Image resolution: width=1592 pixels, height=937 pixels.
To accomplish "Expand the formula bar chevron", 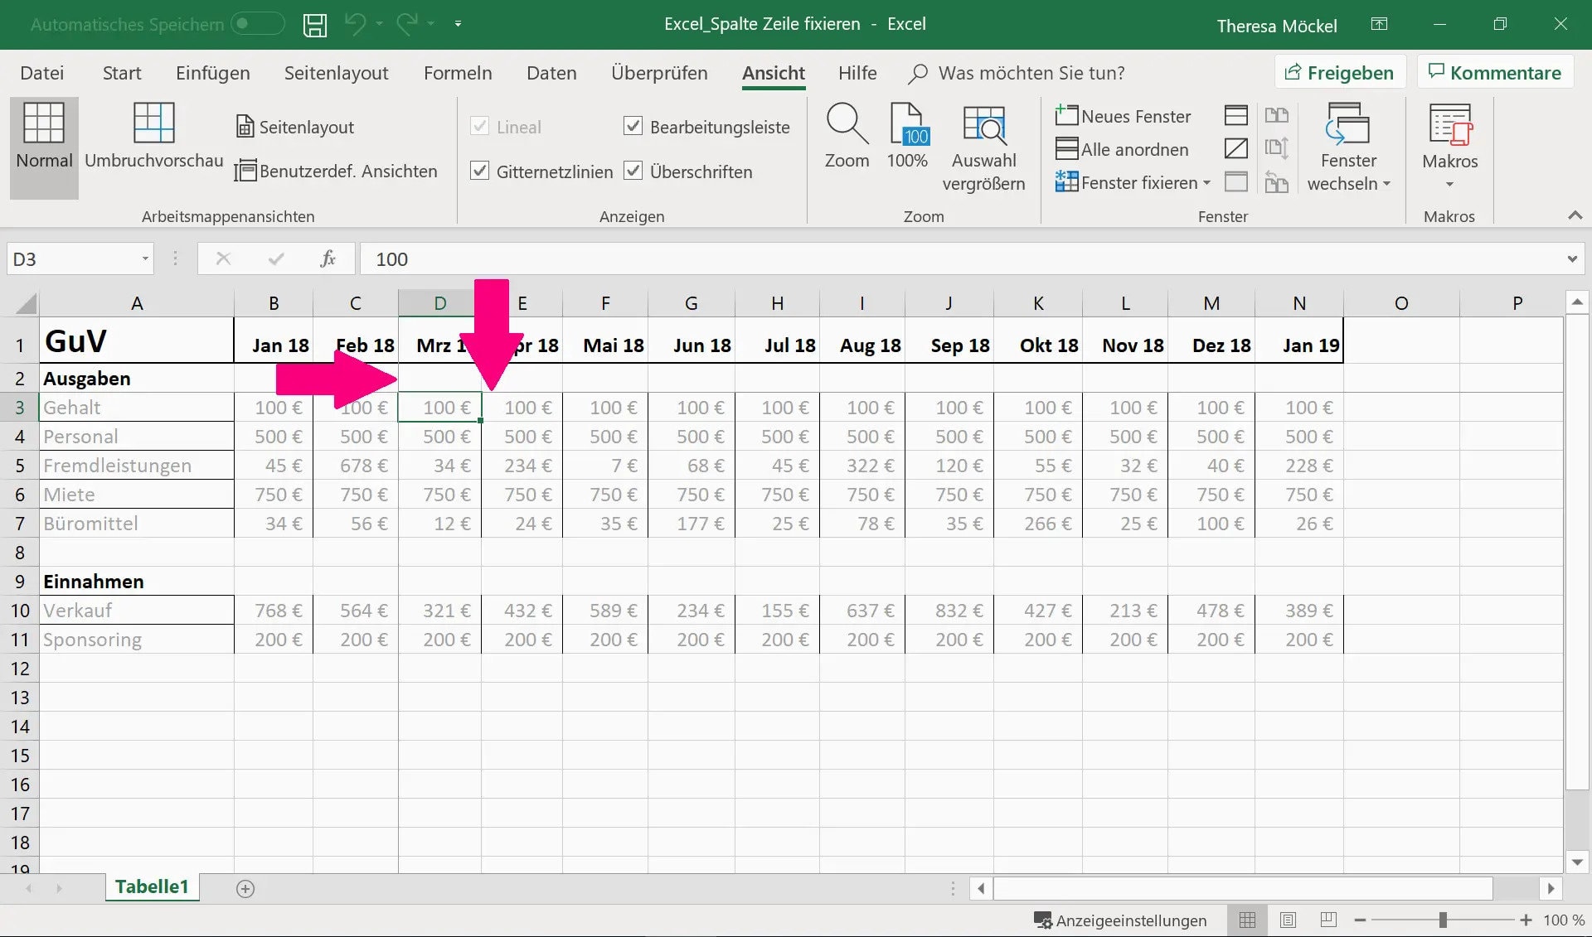I will click(x=1571, y=259).
